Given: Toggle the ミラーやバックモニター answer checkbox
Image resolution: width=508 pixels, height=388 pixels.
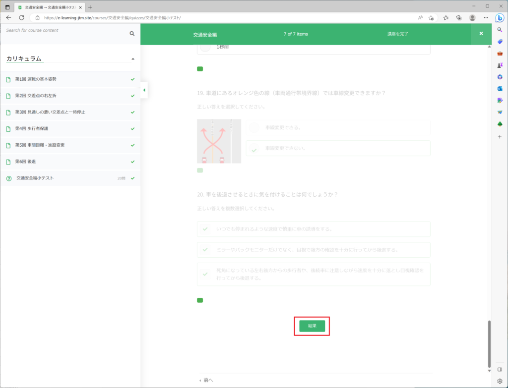Looking at the screenshot, I should point(205,250).
